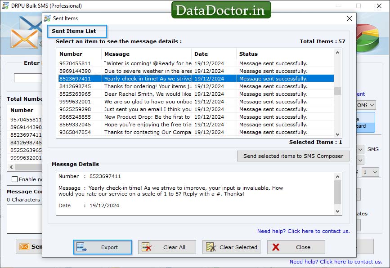Click the red X sheet icon on Clear All
The height and width of the screenshot is (268, 390).
[147, 247]
